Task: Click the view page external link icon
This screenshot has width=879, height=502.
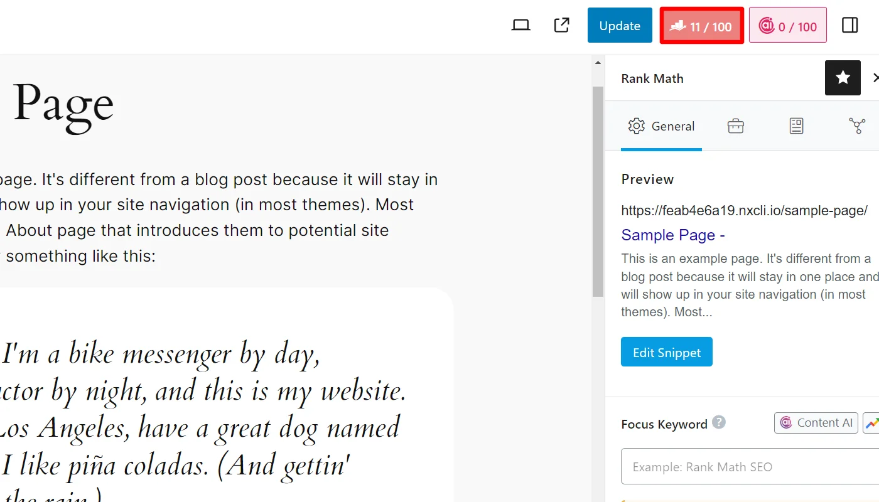Action: click(562, 26)
